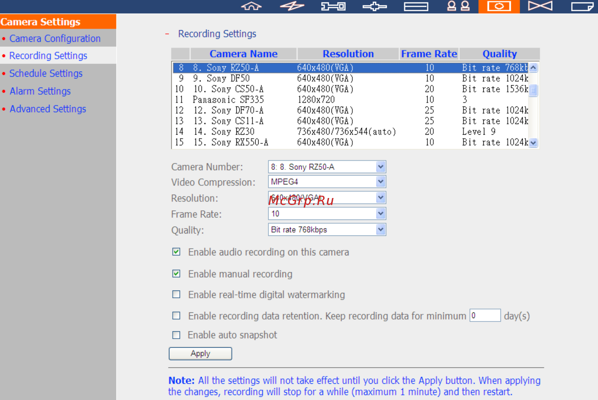
Task: Open the Video Compression dropdown
Action: (327, 182)
